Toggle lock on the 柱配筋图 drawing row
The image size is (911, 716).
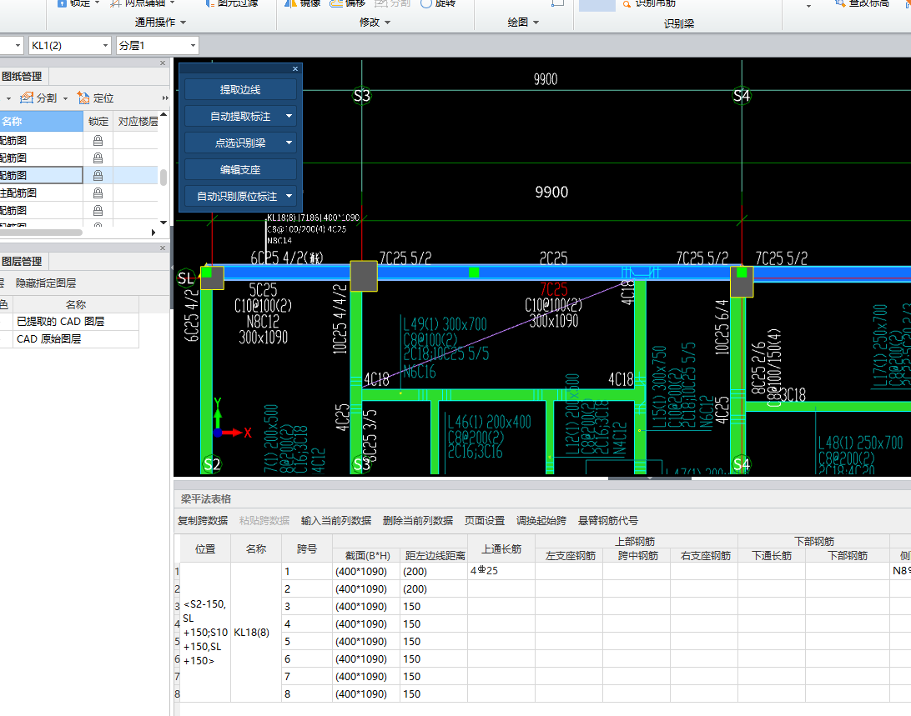point(98,193)
